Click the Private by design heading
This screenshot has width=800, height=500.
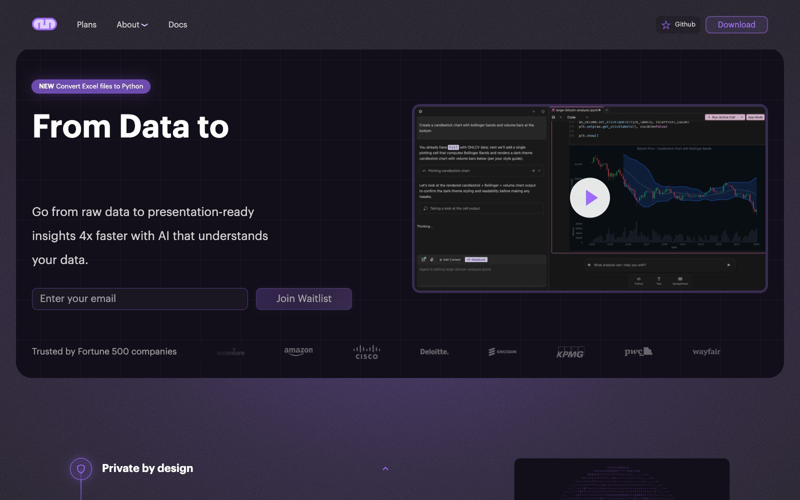[147, 468]
